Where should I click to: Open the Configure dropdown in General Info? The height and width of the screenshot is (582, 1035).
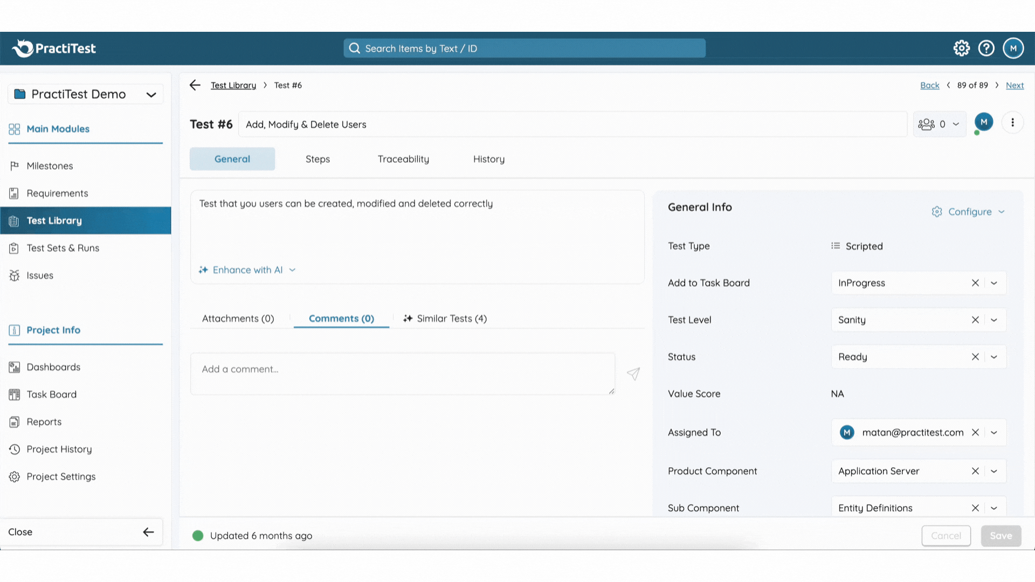pos(969,212)
